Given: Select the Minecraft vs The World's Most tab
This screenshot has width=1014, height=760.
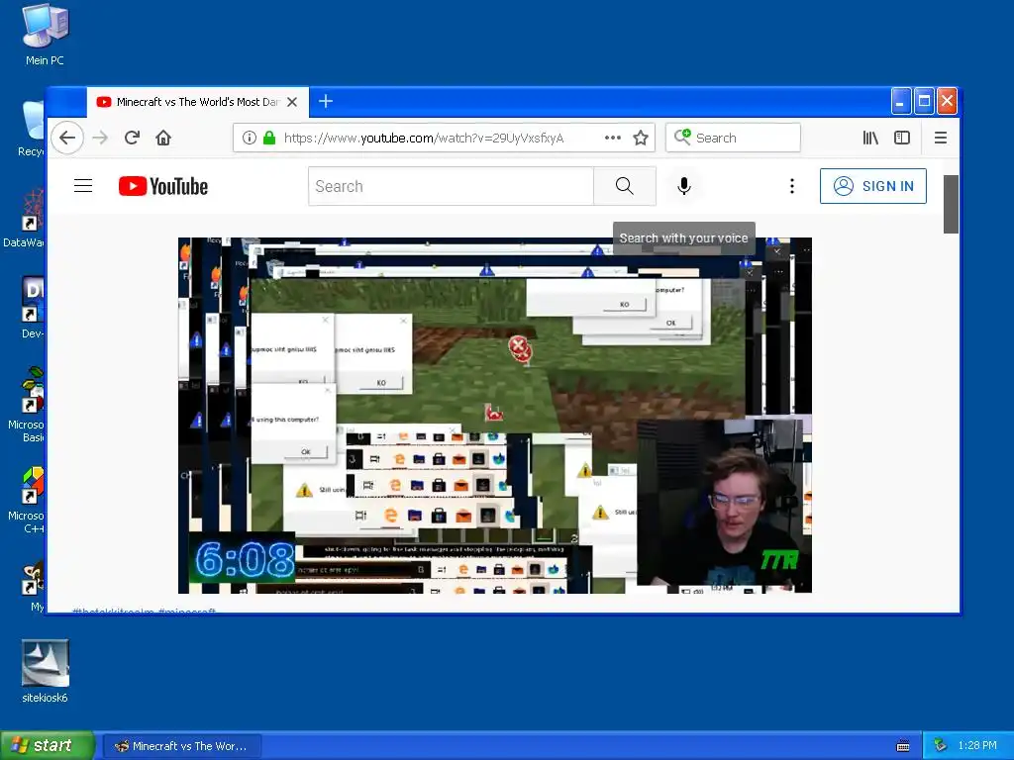Looking at the screenshot, I should click(197, 102).
